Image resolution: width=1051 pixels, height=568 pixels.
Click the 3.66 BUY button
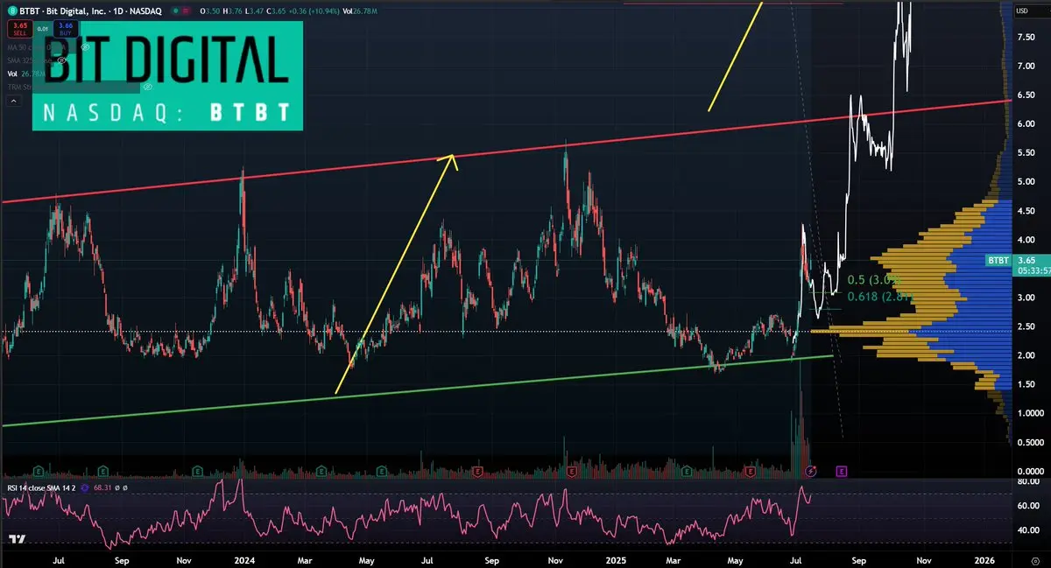pos(65,29)
